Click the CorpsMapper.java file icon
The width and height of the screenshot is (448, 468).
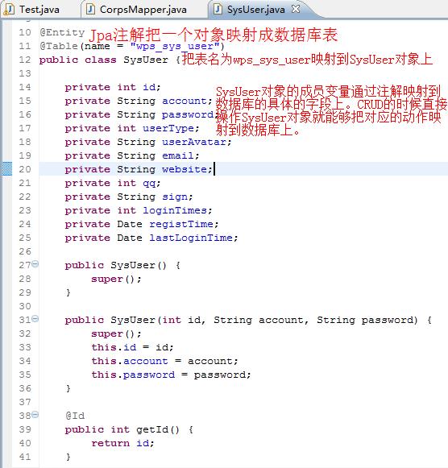(90, 9)
